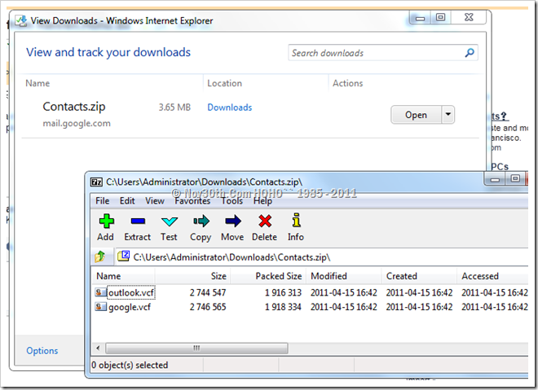
Task: Click the 2 746 565 size value
Action: (x=208, y=307)
